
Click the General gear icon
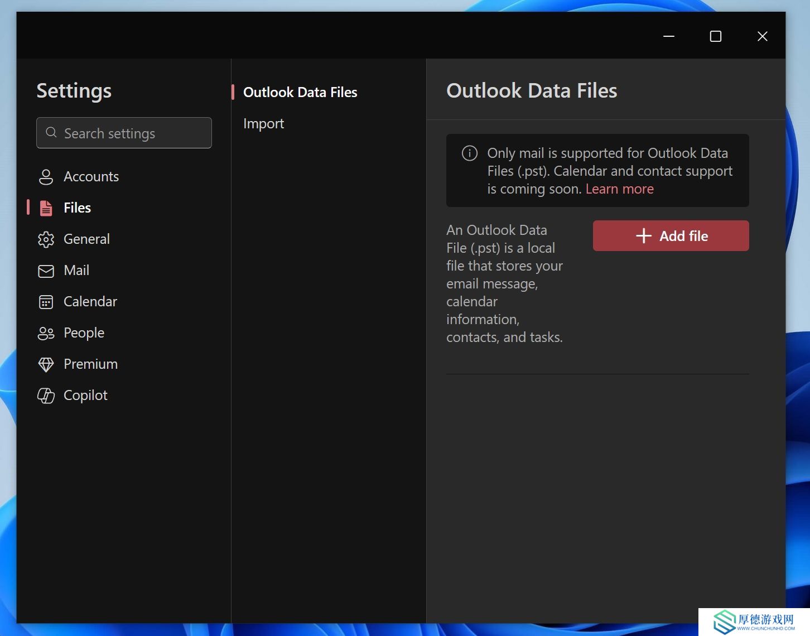pyautogui.click(x=46, y=239)
